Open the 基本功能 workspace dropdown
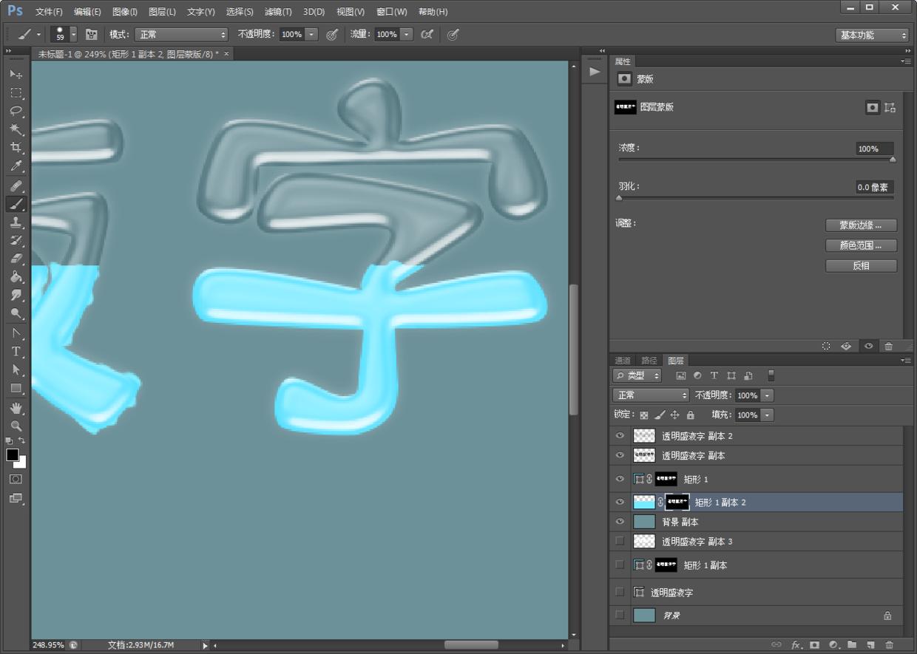Viewport: 917px width, 654px height. point(872,35)
